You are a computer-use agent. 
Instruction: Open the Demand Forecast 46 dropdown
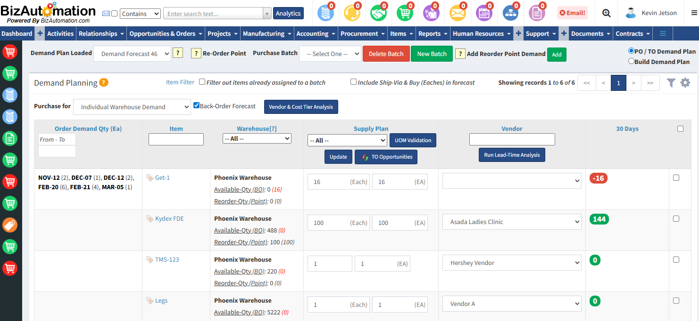132,54
